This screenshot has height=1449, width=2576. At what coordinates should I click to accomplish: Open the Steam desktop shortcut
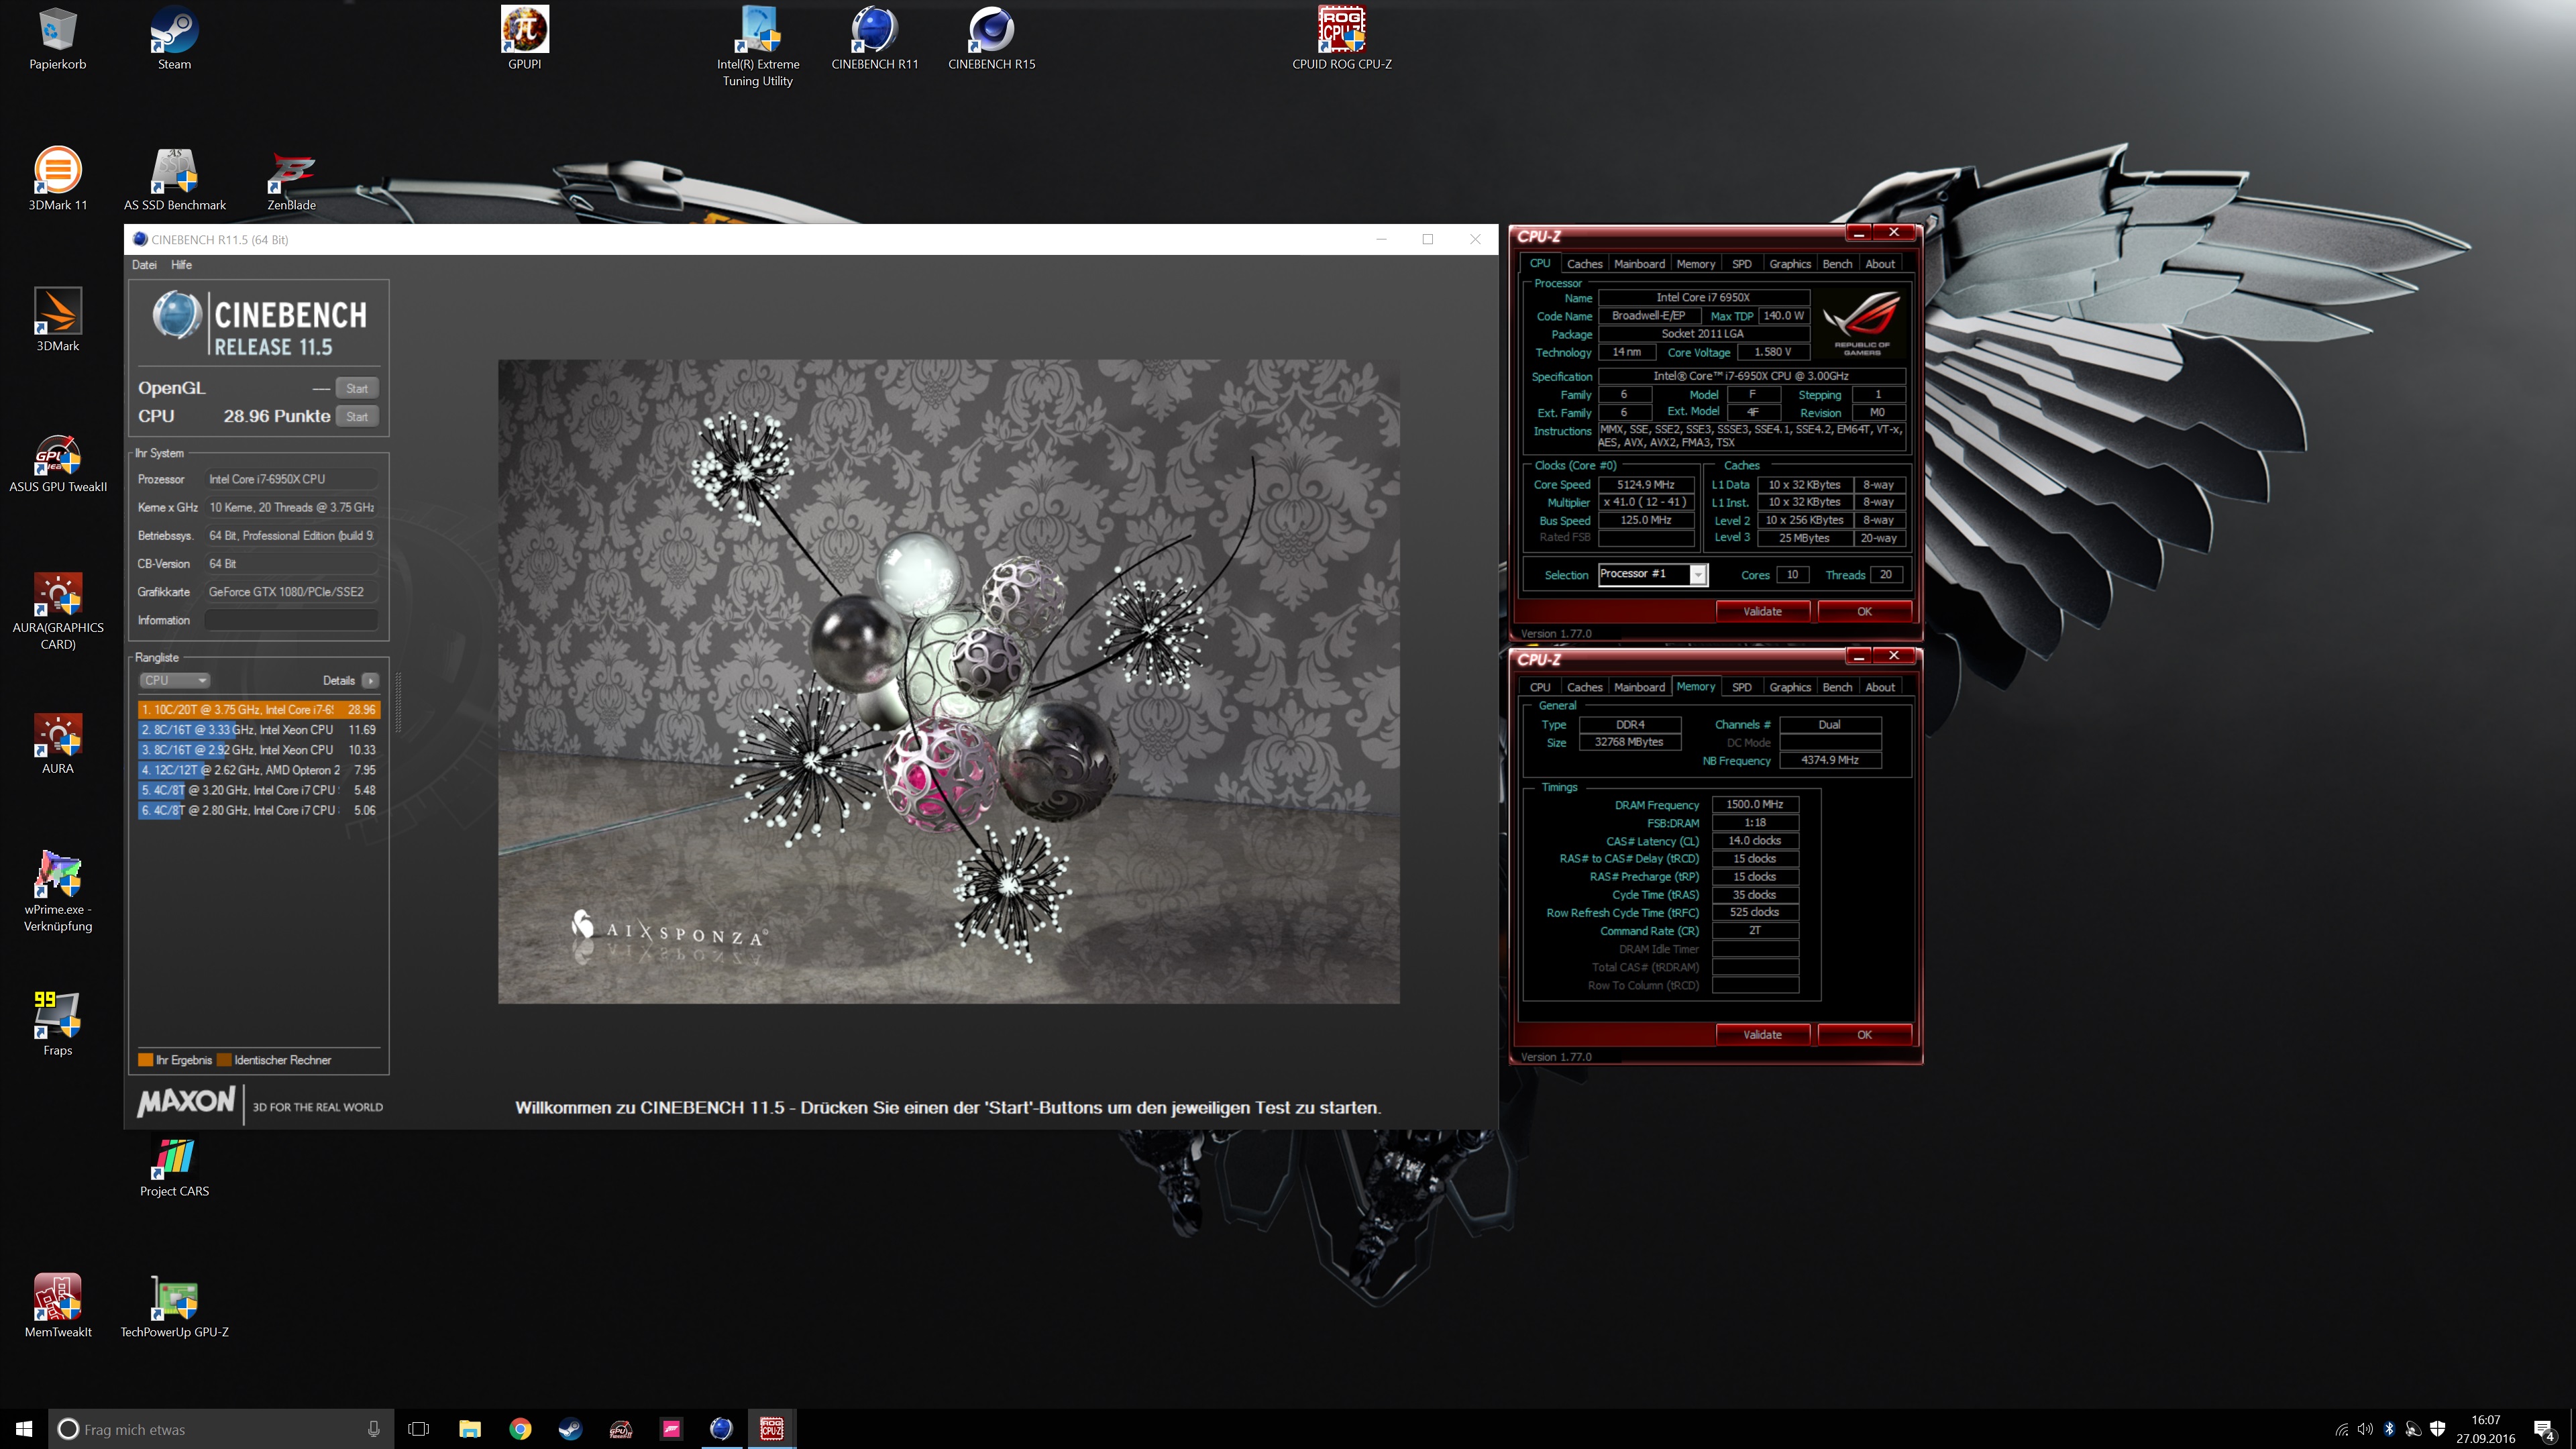coord(174,38)
